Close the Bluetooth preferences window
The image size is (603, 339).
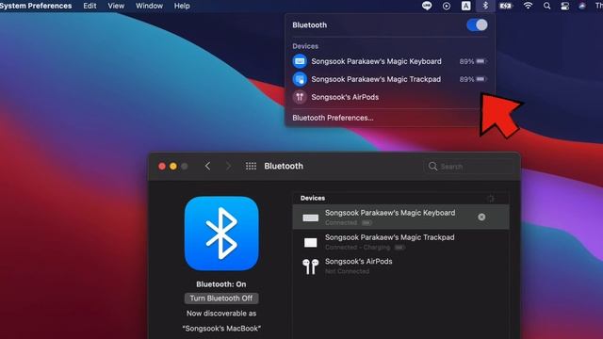[162, 166]
